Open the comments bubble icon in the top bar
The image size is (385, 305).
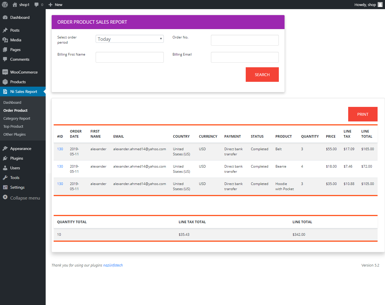point(37,5)
